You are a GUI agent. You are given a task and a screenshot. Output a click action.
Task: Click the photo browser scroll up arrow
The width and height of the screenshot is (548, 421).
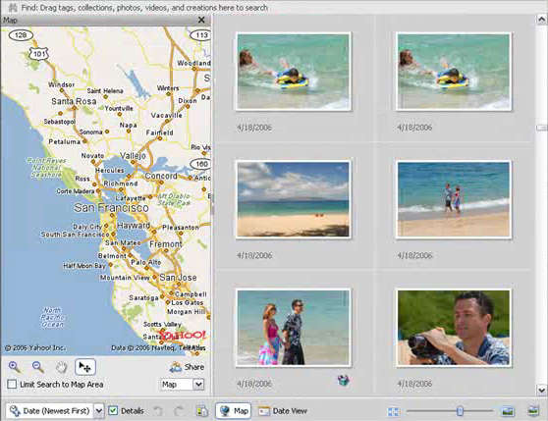click(542, 19)
